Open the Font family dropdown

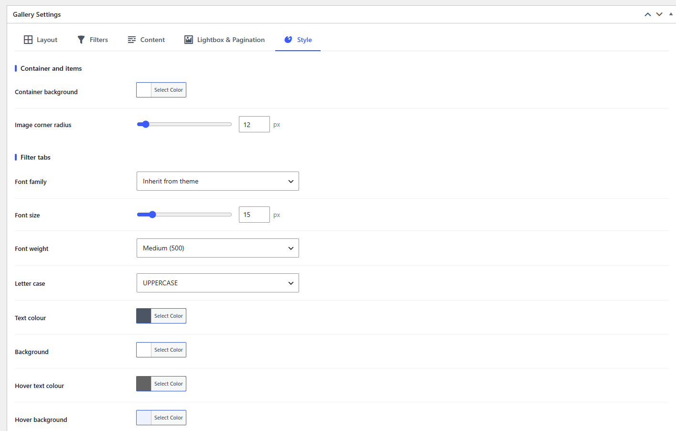[218, 181]
